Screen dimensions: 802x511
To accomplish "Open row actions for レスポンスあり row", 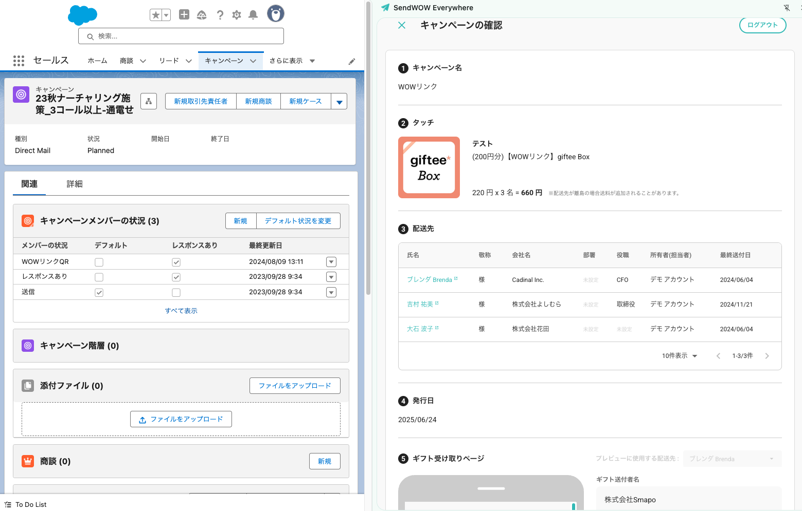I will tap(331, 277).
